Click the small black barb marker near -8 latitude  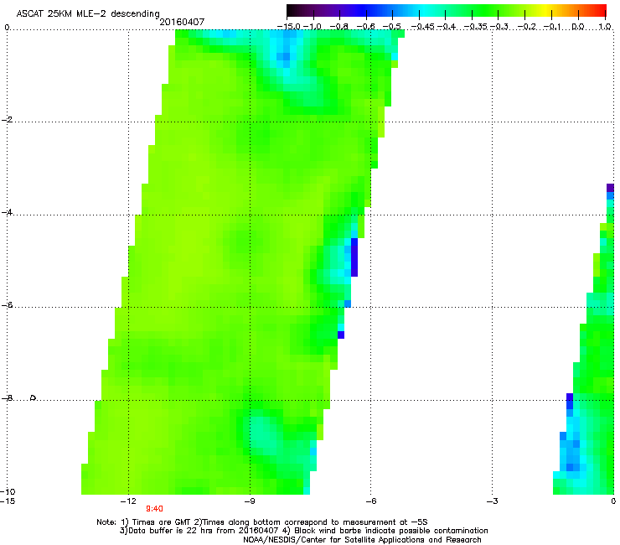34,397
